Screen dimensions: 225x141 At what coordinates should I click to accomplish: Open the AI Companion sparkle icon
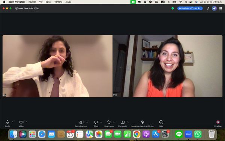(214, 8)
